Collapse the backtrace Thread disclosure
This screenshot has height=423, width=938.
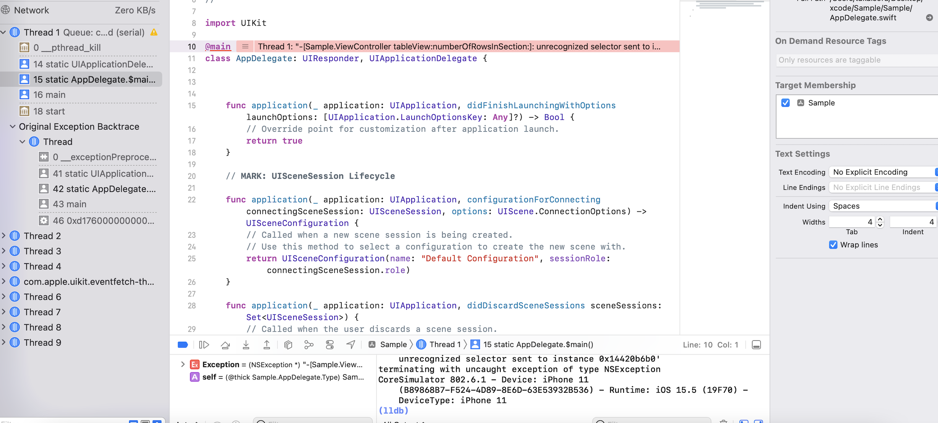point(22,142)
